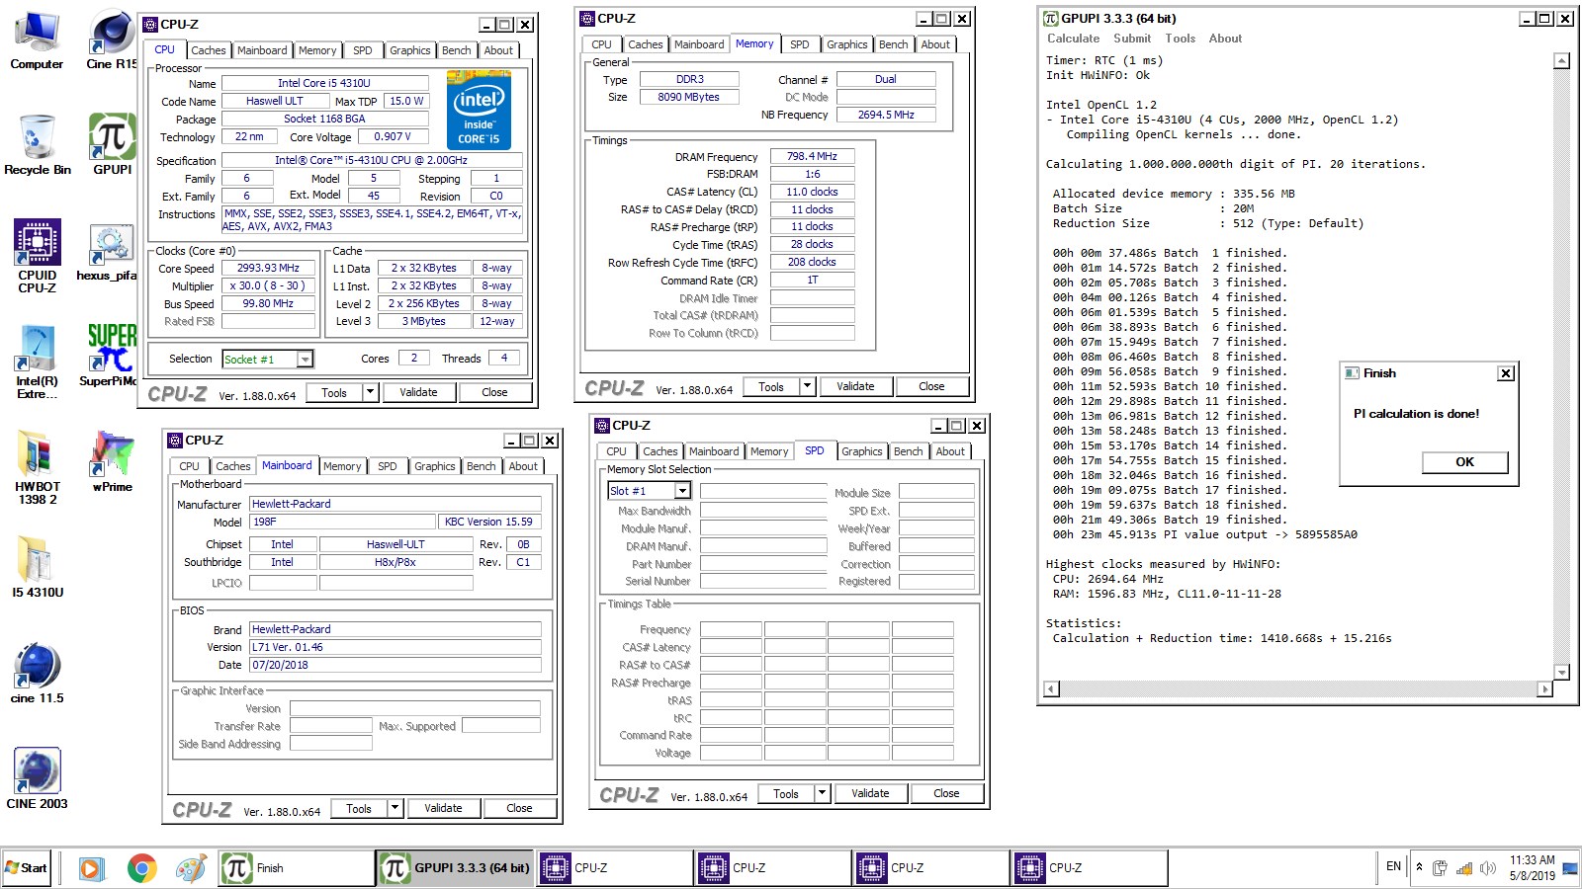Expand Tools arrow in Mainboard tab window
The width and height of the screenshot is (1582, 889).
pos(395,808)
